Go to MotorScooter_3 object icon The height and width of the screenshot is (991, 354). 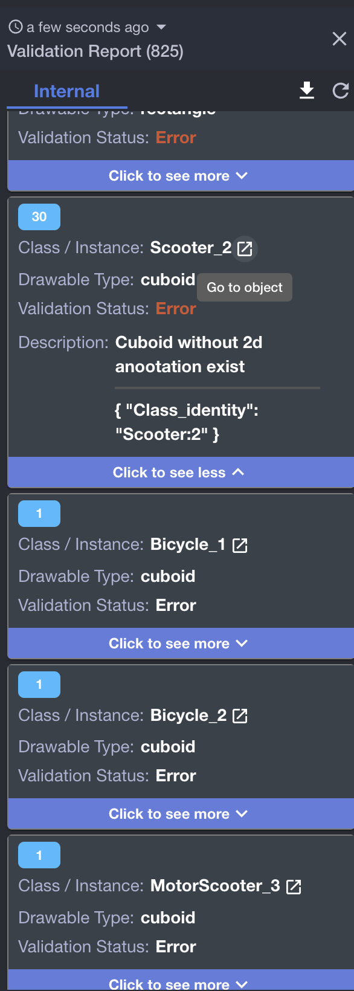(x=294, y=886)
